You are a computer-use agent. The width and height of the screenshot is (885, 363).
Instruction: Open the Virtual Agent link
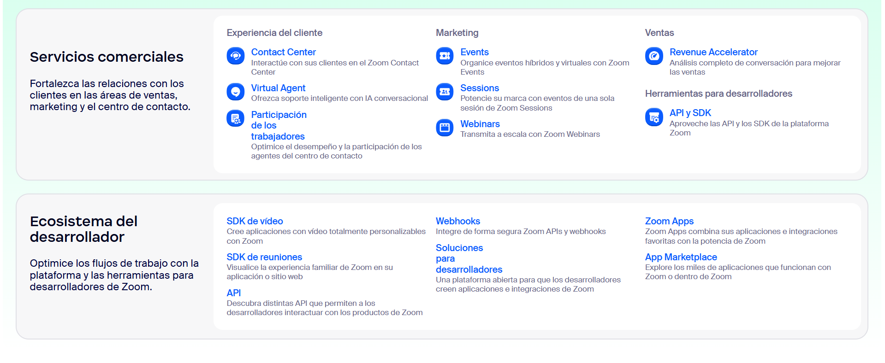tap(278, 88)
